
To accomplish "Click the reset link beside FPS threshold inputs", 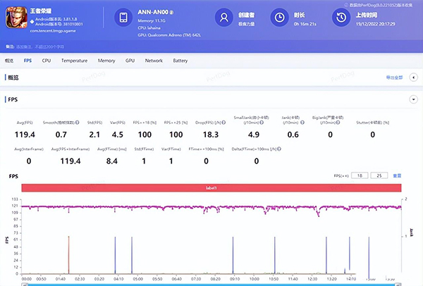I will click(x=397, y=175).
